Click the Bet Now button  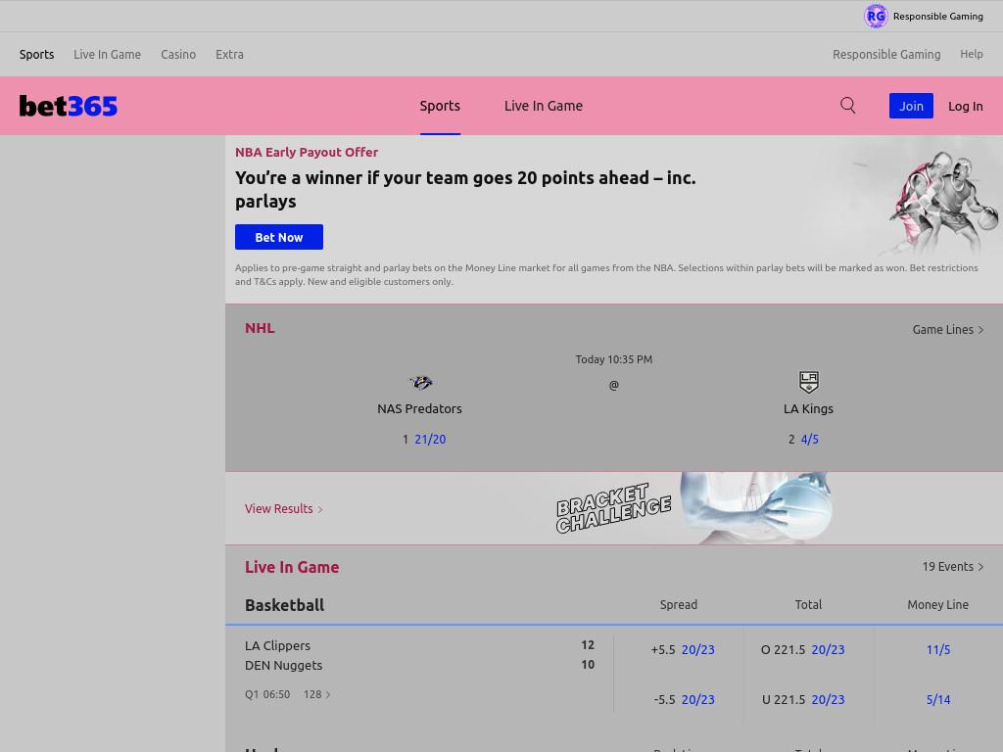[x=279, y=237]
